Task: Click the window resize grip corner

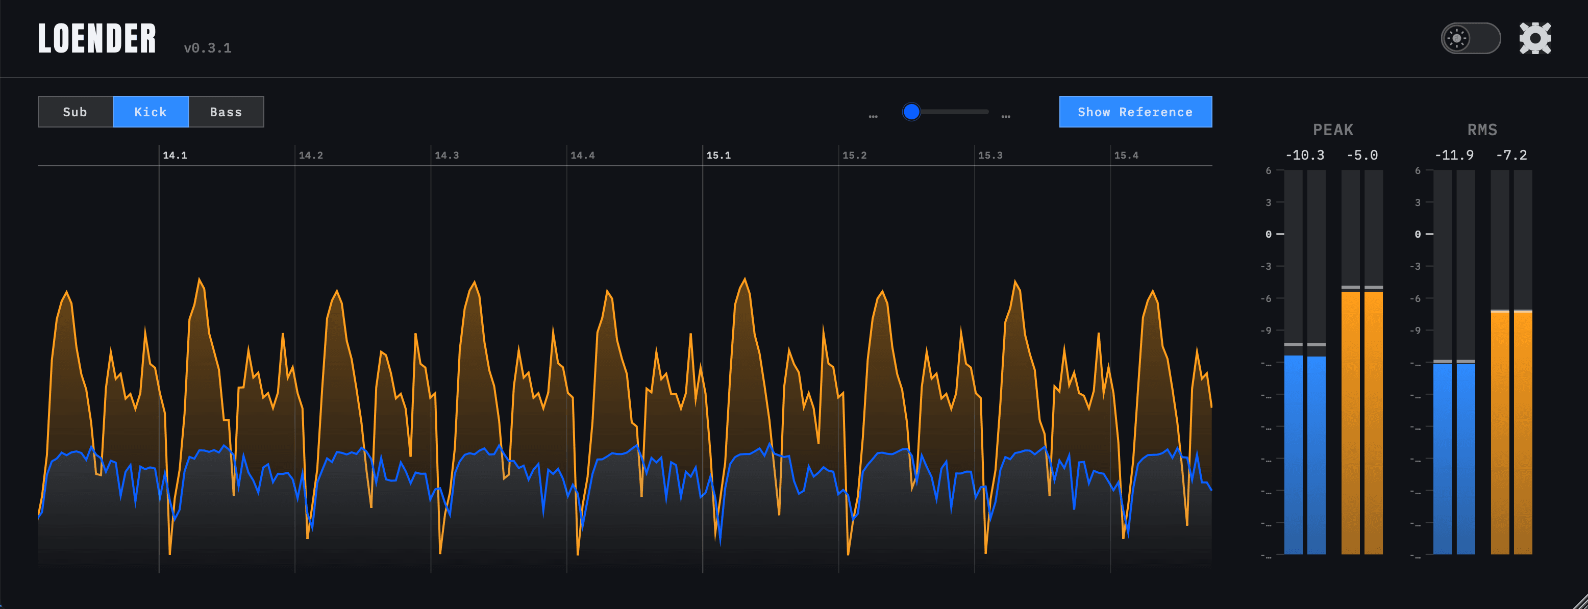Action: coord(1580,601)
